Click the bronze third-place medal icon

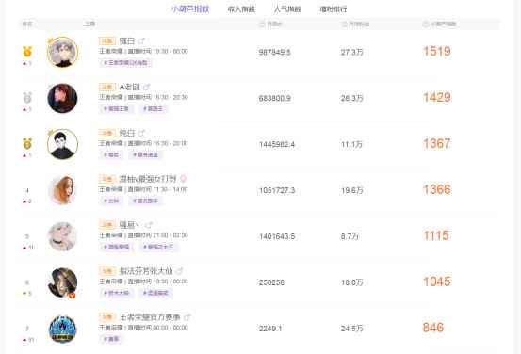point(27,143)
